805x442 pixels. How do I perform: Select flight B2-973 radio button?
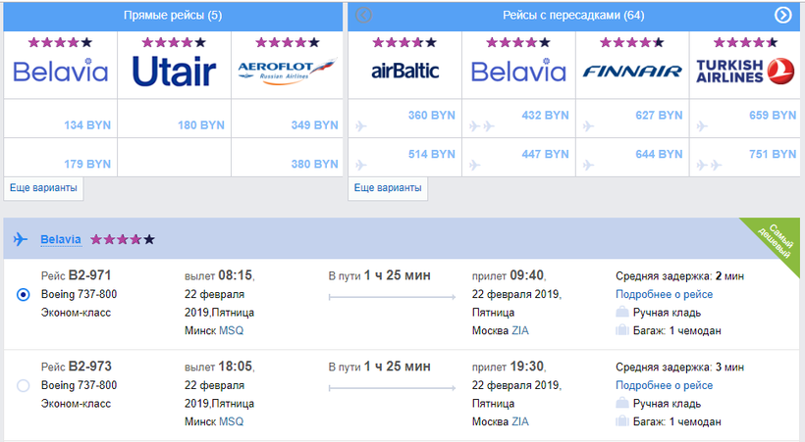tap(24, 386)
